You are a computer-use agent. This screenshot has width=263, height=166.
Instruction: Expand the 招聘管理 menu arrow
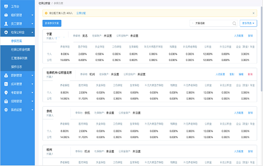32,101
